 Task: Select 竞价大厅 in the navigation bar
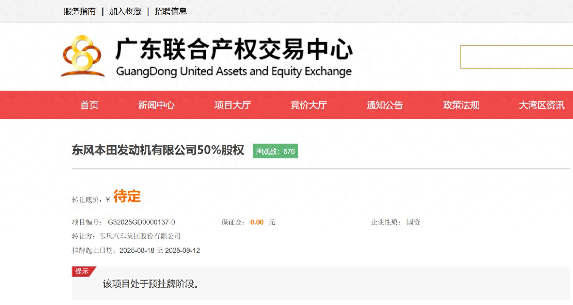pos(308,105)
